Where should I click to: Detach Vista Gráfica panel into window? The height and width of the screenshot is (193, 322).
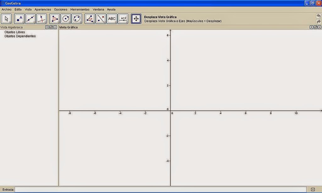[x=315, y=27]
